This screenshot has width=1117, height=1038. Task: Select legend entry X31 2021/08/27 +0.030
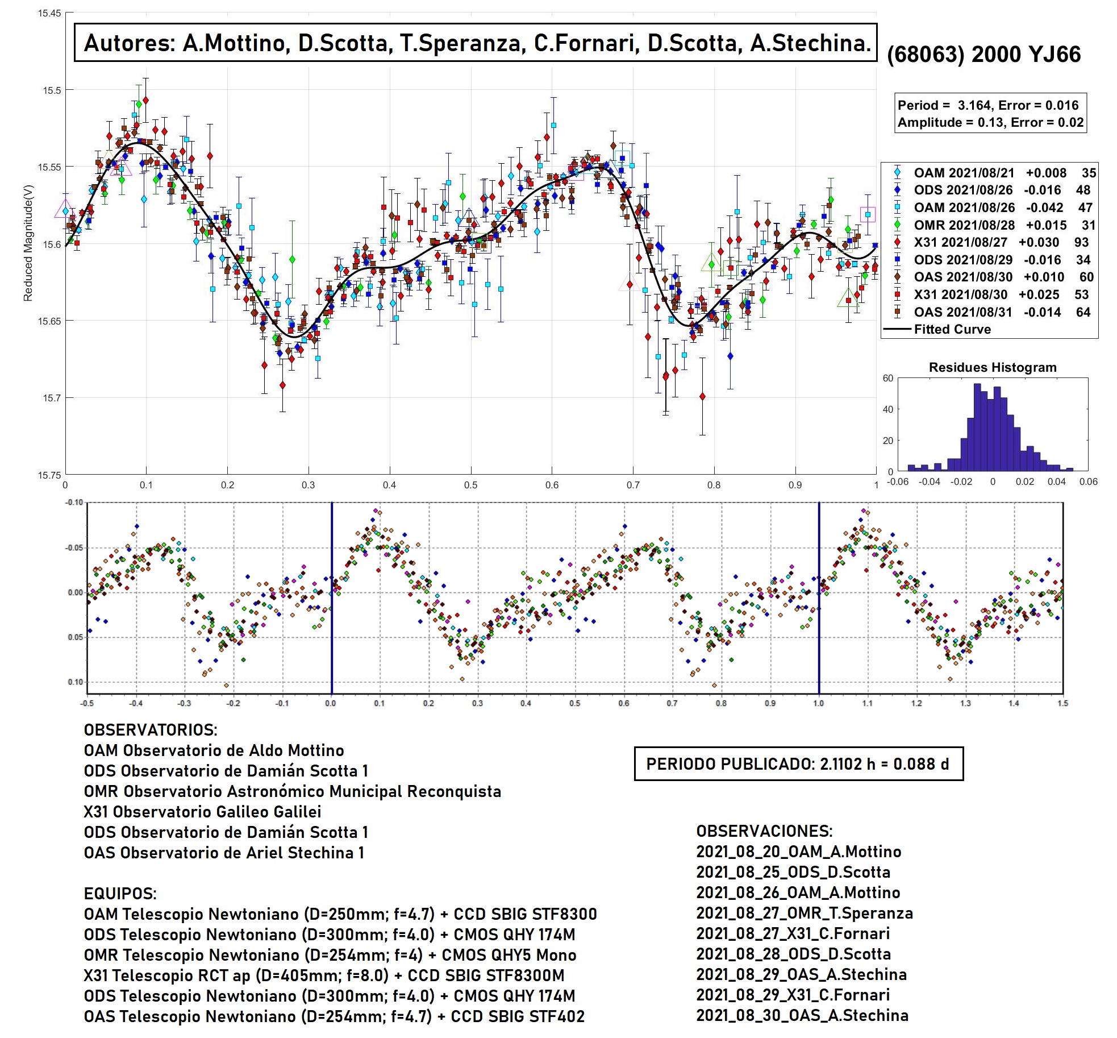[x=990, y=242]
